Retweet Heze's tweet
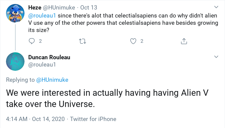Viewport: 225px width, 128px height. click(x=82, y=41)
